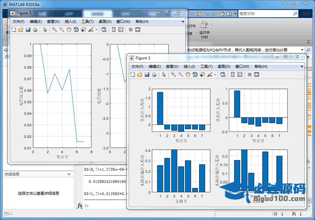Select Data Cursor tool in Figure 1
315x220 pixels.
tap(83, 30)
